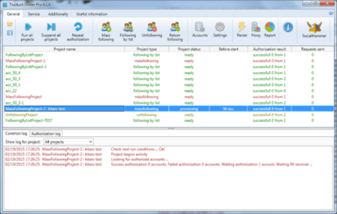This screenshot has height=214, width=337.
Task: Sort by Requests sent column header
Action: tap(313, 49)
